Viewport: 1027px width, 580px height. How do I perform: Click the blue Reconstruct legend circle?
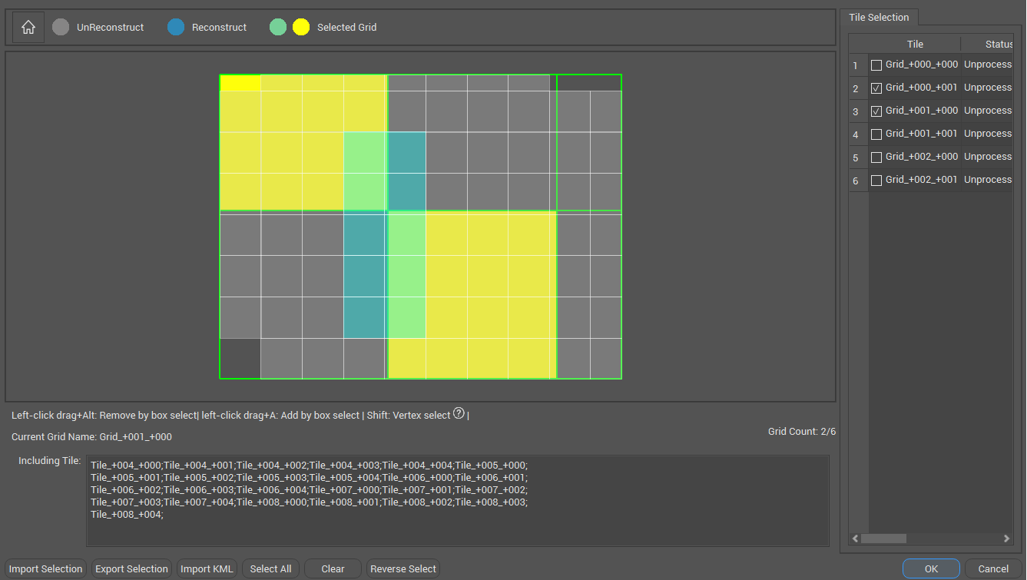176,27
